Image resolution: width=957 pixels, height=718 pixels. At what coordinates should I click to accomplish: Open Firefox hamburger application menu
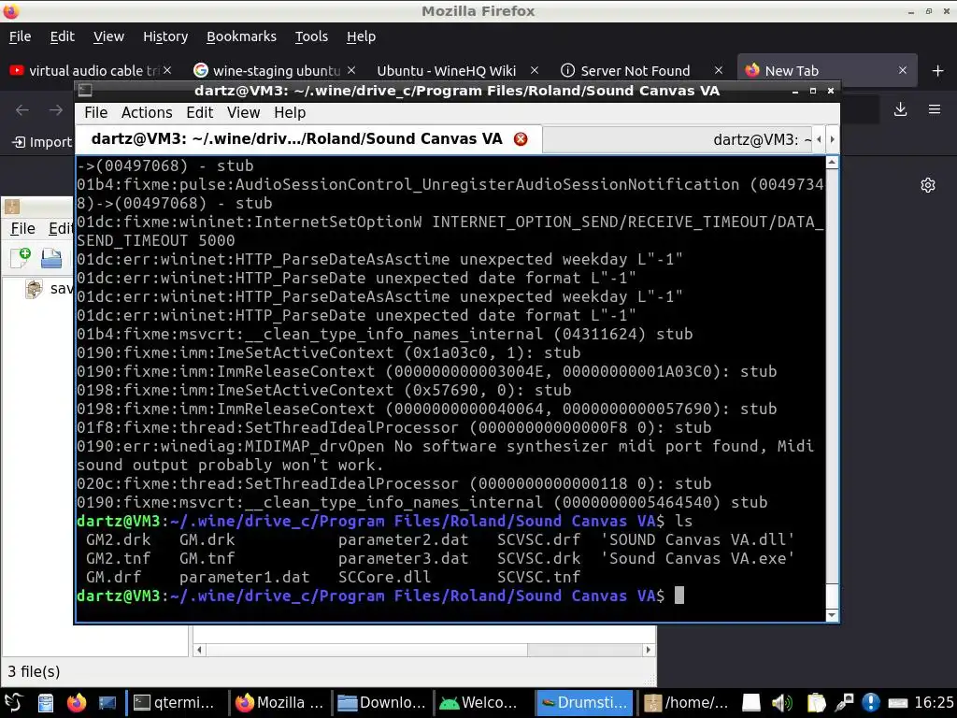pos(935,109)
